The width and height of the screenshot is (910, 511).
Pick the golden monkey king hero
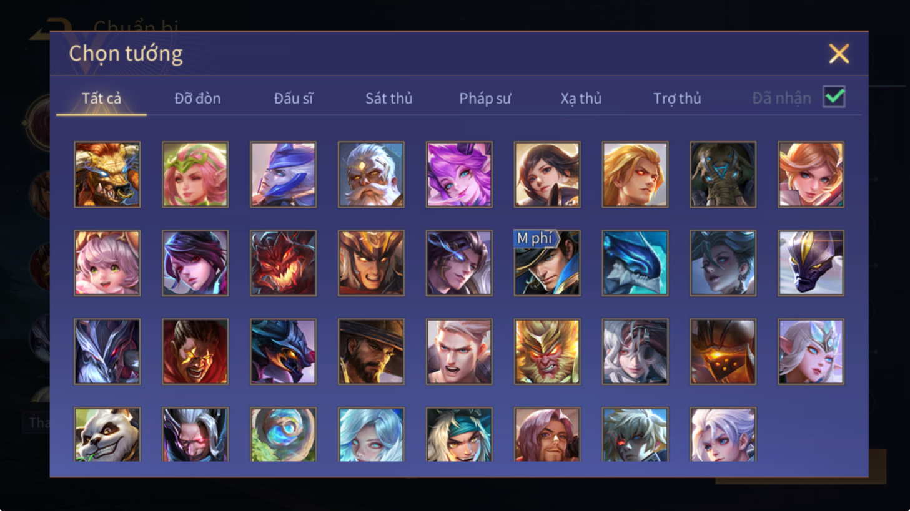point(546,351)
